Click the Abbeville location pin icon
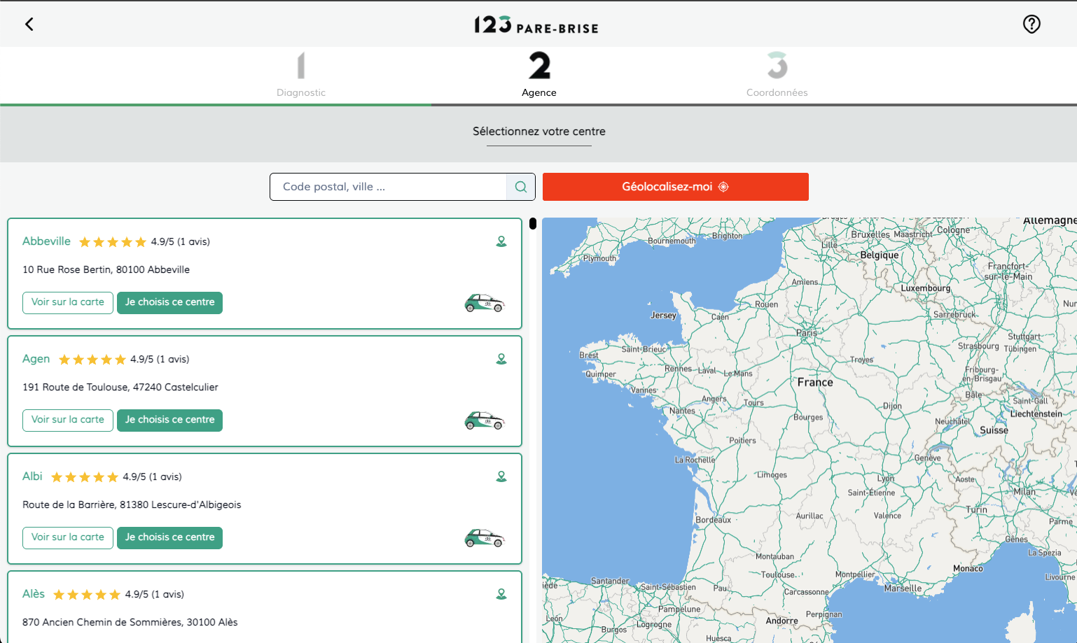This screenshot has width=1077, height=643. (501, 241)
